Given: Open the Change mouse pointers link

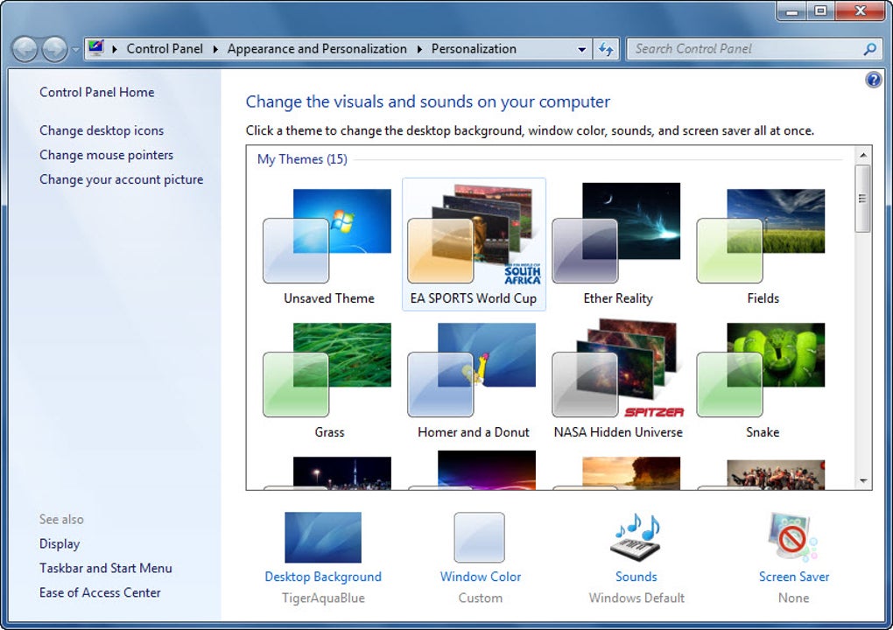Looking at the screenshot, I should [x=106, y=155].
